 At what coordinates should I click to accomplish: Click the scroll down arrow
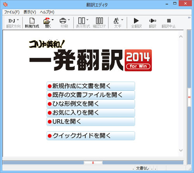[x=181, y=150]
